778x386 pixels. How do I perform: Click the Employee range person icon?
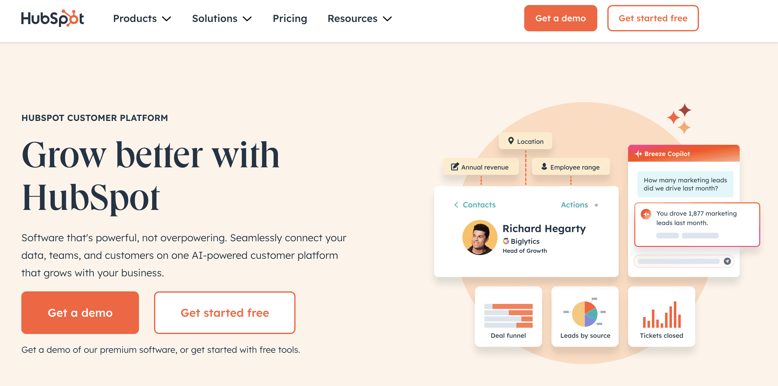pyautogui.click(x=544, y=167)
